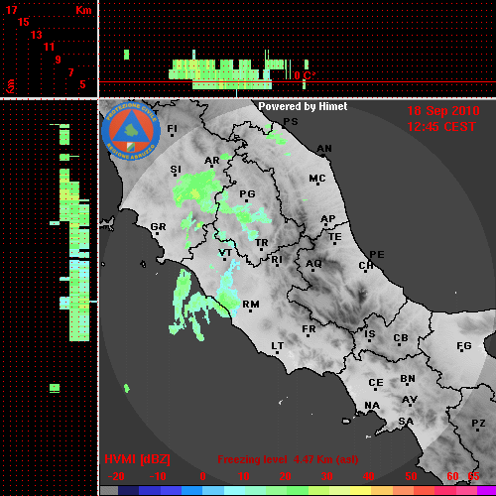Select the NA city label
Screen dimensions: 496x496
click(x=372, y=406)
